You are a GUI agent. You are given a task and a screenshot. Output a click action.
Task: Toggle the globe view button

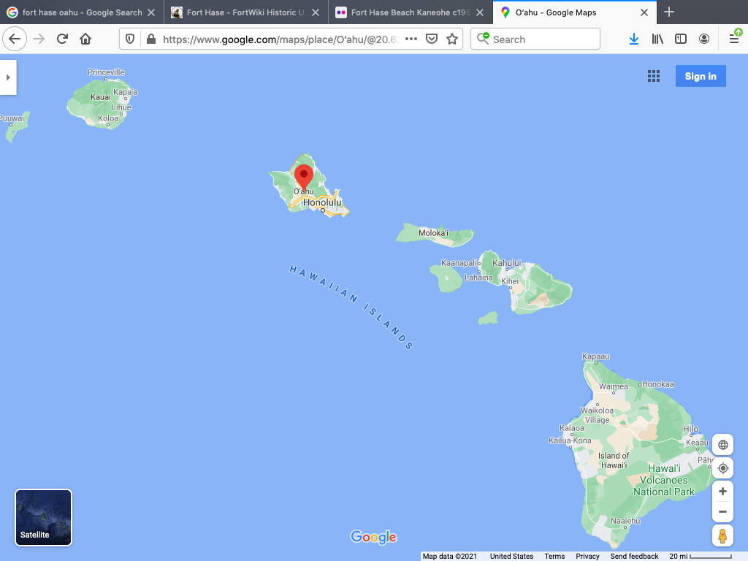[x=722, y=445]
